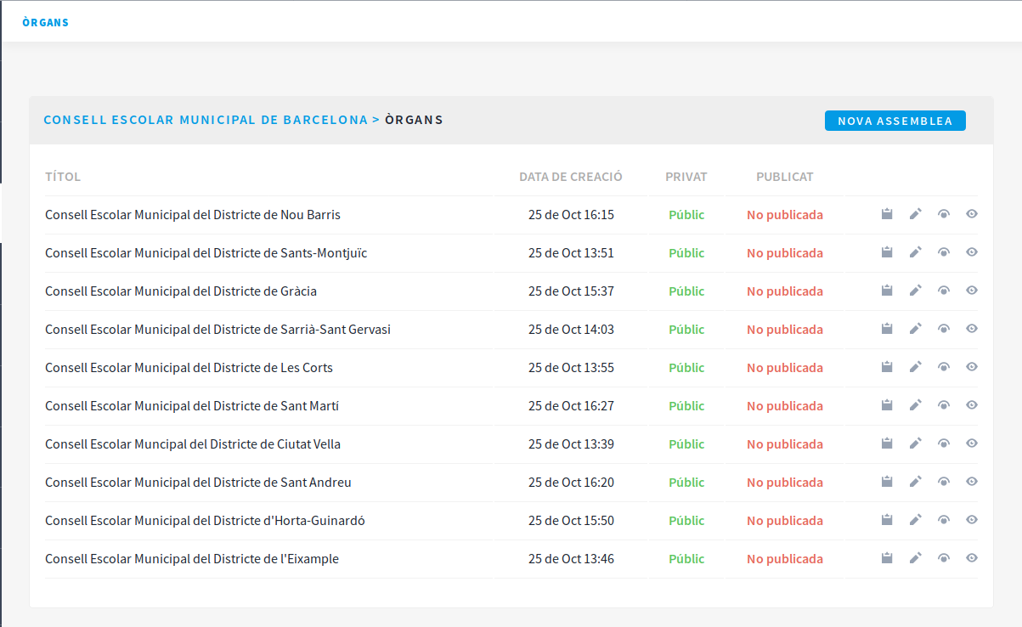The image size is (1022, 627).
Task: Preview Sant Andreu with the full eye icon
Action: (972, 482)
